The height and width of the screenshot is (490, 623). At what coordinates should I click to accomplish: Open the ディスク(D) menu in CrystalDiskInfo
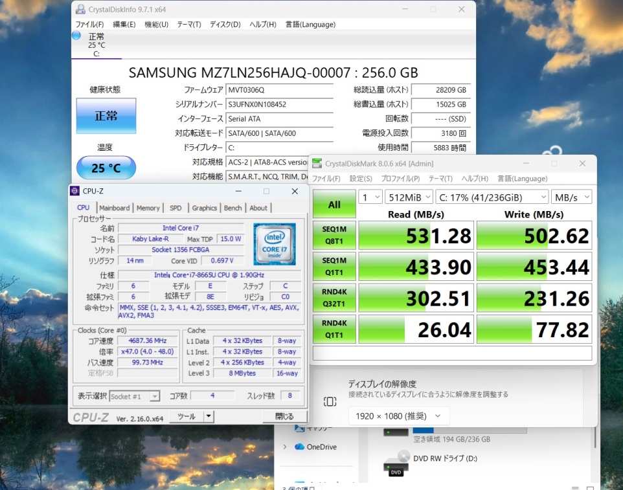click(225, 25)
